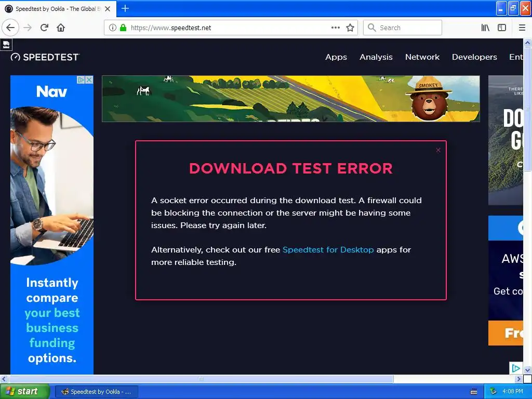Click the Speedtest logo
This screenshot has height=399, width=532.
pyautogui.click(x=45, y=57)
